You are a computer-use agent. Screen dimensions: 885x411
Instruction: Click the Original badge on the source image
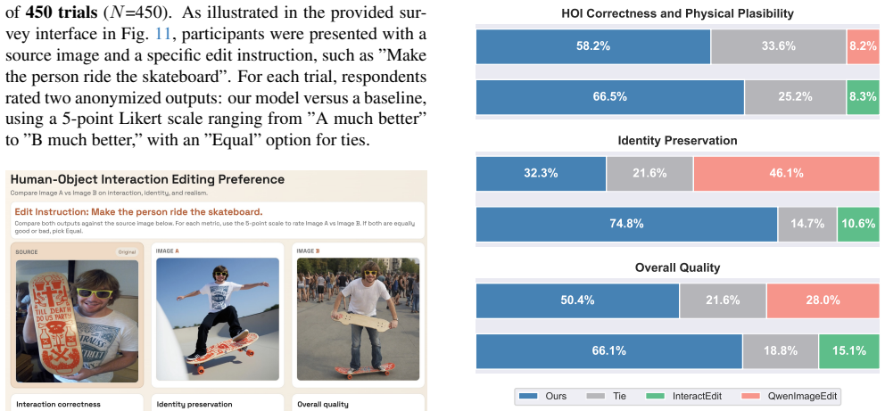(127, 252)
